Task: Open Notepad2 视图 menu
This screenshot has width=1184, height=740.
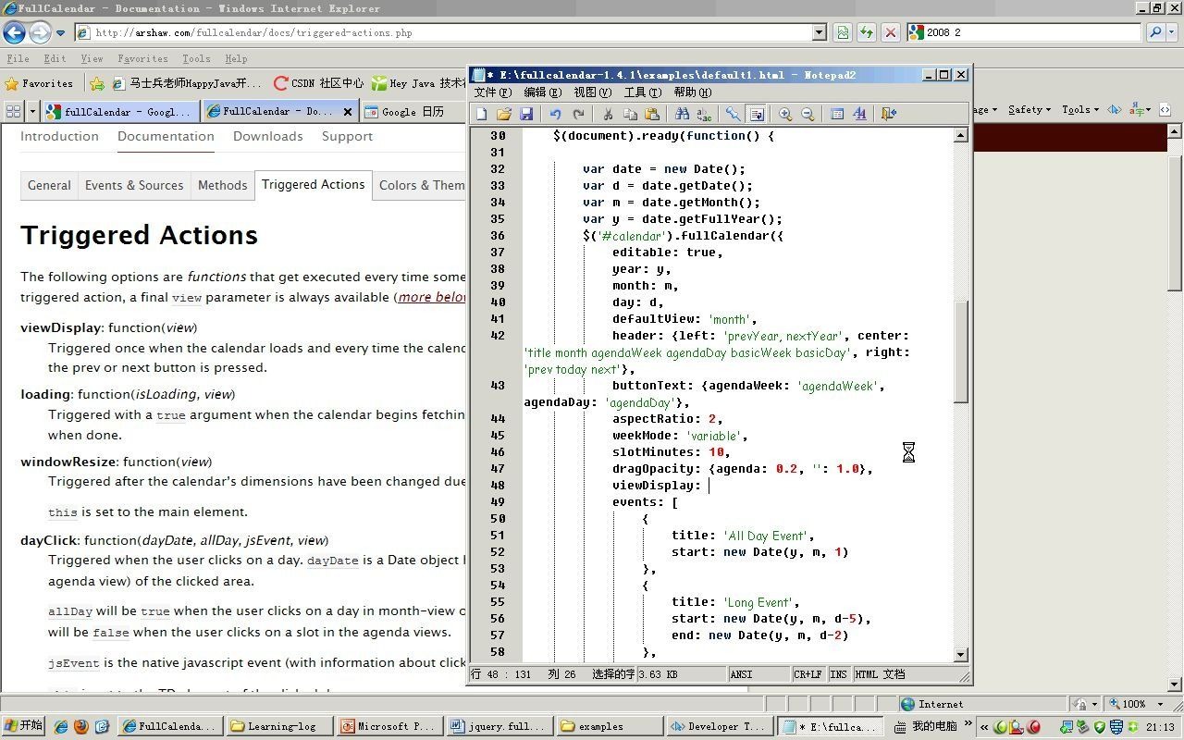Action: coord(592,92)
